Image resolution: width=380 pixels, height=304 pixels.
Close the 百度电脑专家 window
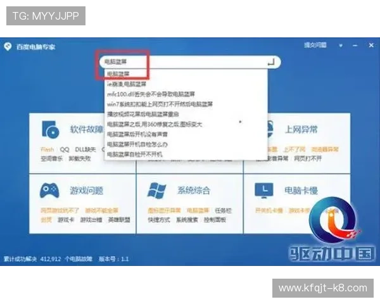[x=371, y=46]
